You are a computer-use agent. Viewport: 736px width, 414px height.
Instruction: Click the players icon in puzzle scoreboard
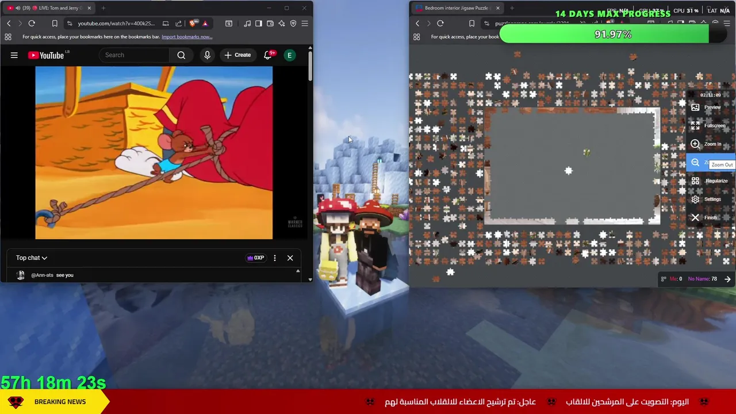(x=664, y=279)
